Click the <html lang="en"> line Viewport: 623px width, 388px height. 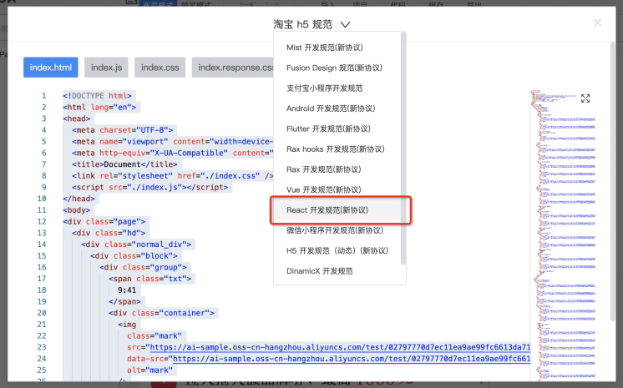(99, 108)
